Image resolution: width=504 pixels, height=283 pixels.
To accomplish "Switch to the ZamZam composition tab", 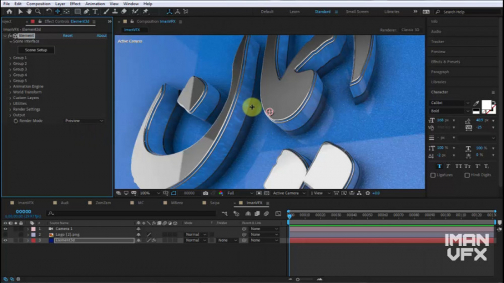I will tap(103, 202).
